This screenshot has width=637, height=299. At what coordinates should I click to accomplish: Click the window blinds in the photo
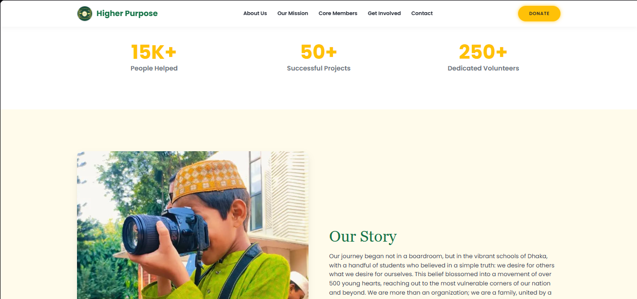point(288,194)
